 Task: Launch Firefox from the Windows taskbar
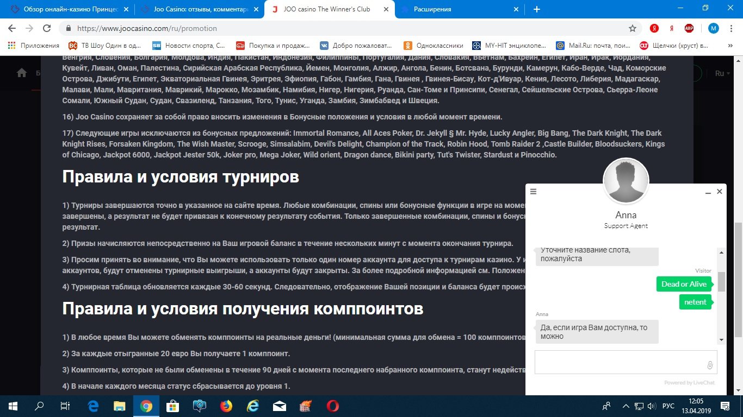pyautogui.click(x=226, y=406)
